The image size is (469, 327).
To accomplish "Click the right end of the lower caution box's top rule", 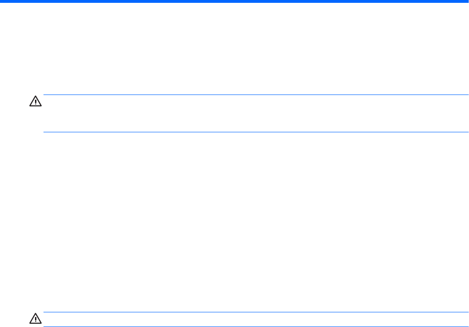I will coord(460,312).
